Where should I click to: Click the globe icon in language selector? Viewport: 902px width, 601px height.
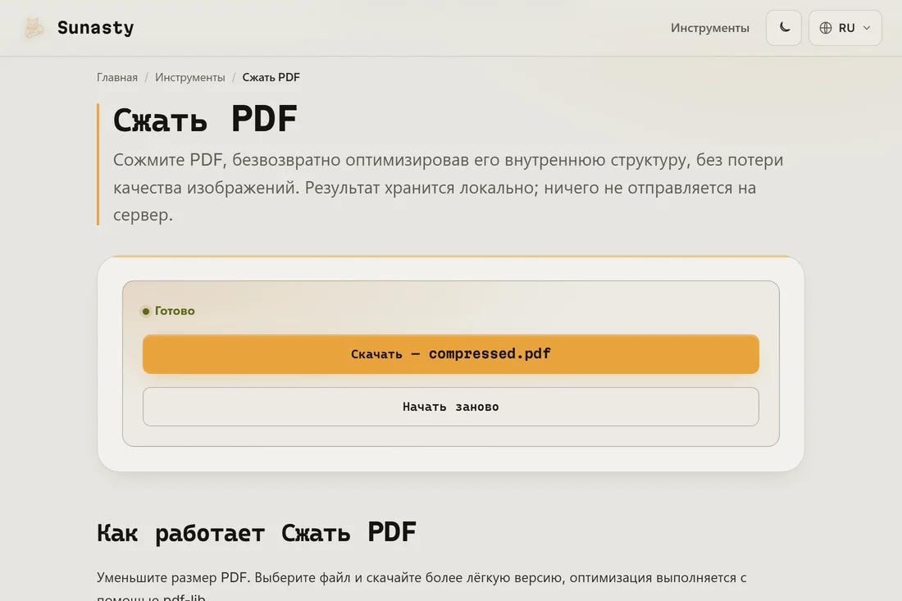pos(826,28)
